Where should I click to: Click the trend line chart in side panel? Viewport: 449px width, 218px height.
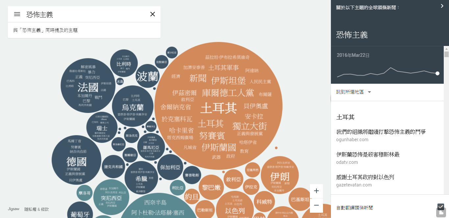[x=387, y=72]
